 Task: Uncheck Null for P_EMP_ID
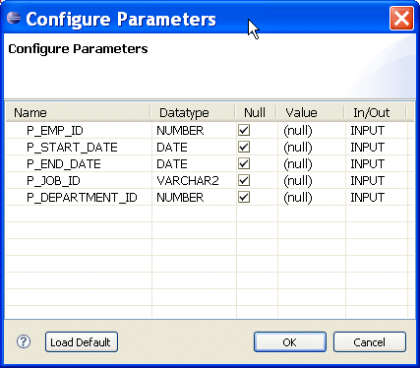[244, 130]
